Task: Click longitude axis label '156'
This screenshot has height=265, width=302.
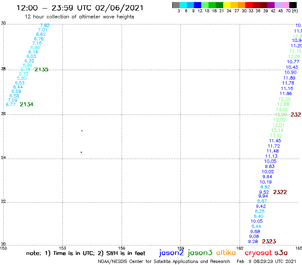Action: [122, 248]
